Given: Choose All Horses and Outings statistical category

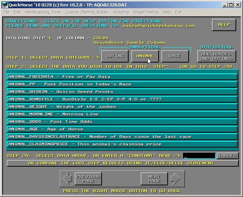Looking at the screenshot, I should pos(216,56).
